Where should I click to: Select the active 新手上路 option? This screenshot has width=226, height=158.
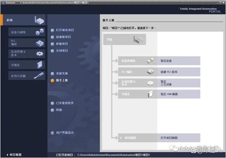tap(59, 80)
